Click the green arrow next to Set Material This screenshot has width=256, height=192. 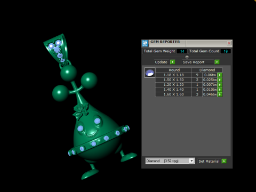click(224, 161)
